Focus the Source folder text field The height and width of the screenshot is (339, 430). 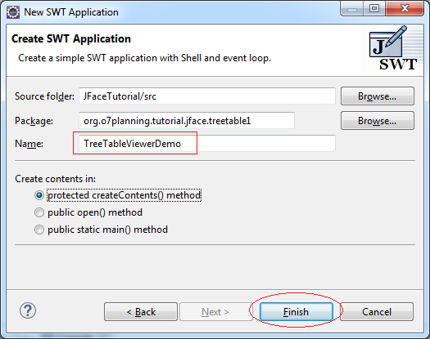click(x=207, y=96)
